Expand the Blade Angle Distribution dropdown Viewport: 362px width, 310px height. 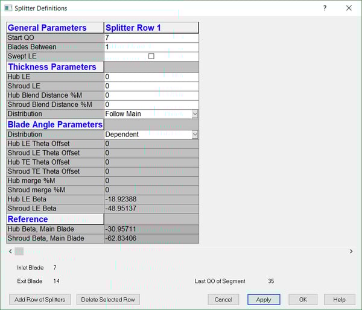coord(194,134)
